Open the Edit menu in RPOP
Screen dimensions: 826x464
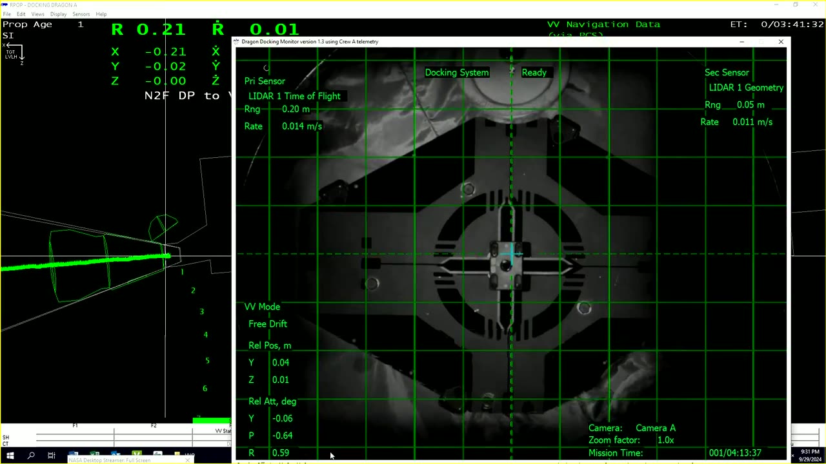[21, 14]
